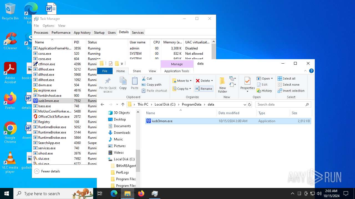The height and width of the screenshot is (199, 355).
Task: Click the navigation pane vertical scrollbar
Action: 138,160
